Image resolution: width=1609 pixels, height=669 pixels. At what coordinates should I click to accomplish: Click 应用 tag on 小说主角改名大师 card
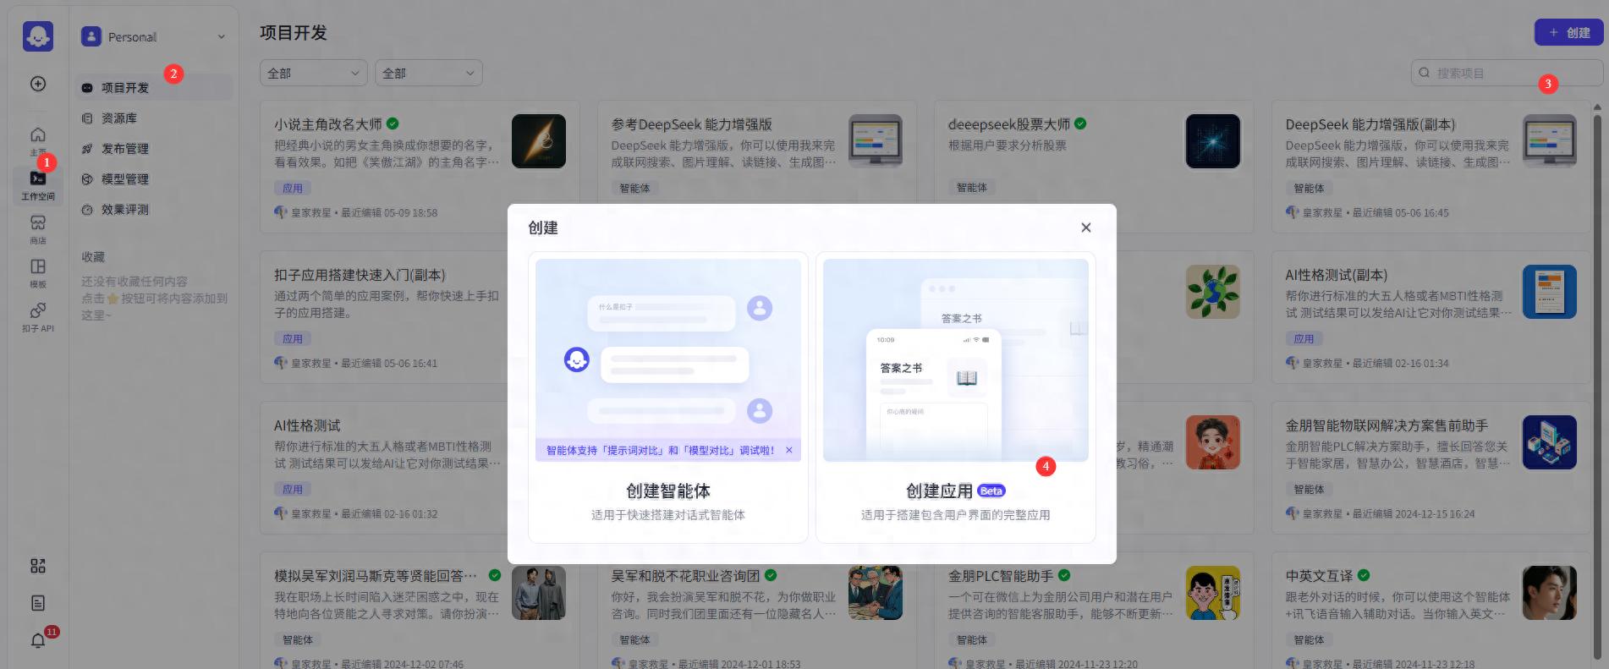click(x=293, y=188)
